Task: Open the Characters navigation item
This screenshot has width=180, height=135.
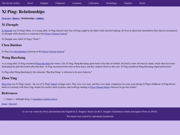Action: [x=60, y=3]
